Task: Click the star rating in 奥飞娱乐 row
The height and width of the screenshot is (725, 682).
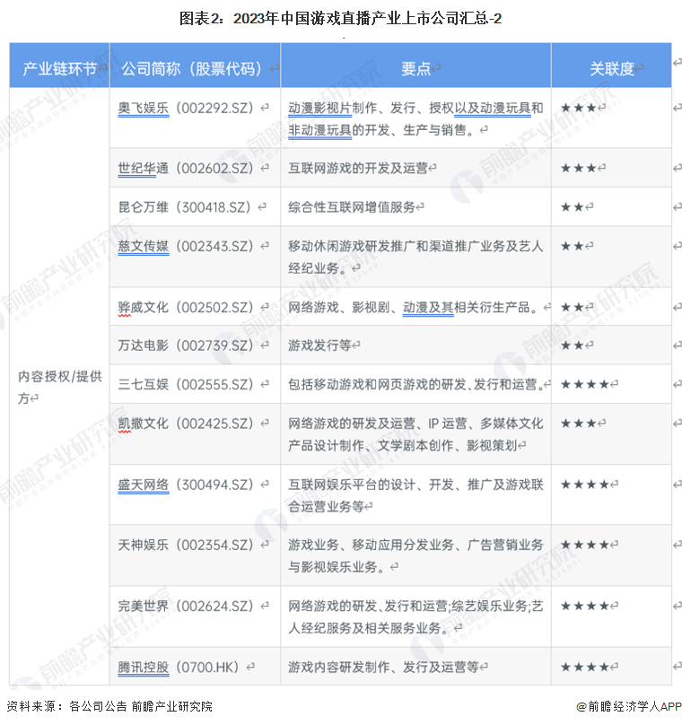Action: pos(579,109)
